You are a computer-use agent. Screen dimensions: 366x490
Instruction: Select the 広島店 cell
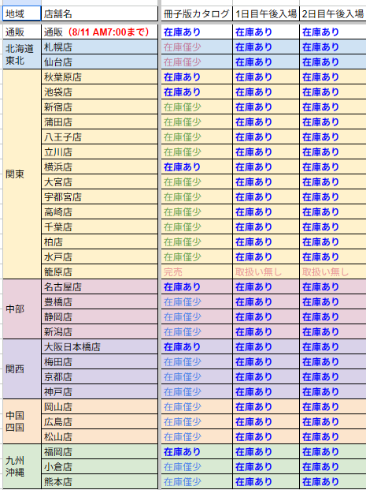(x=99, y=422)
